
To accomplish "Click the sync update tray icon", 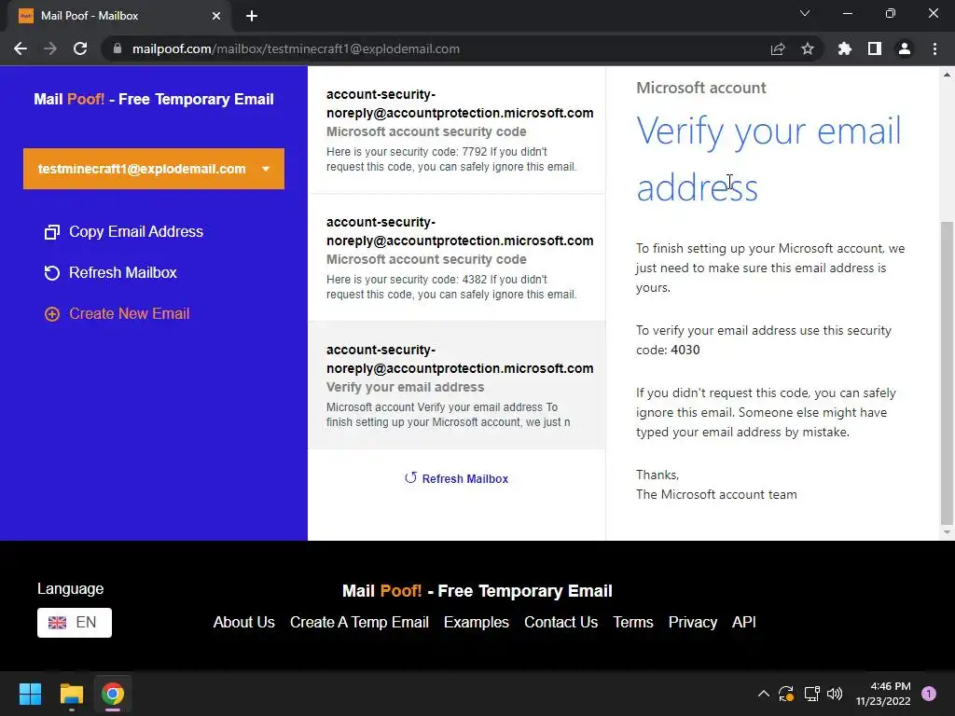I will 785,694.
